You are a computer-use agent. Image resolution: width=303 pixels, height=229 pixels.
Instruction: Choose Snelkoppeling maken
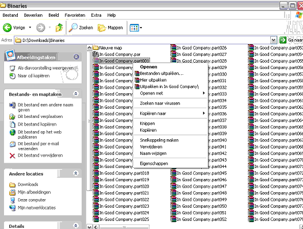point(171,140)
